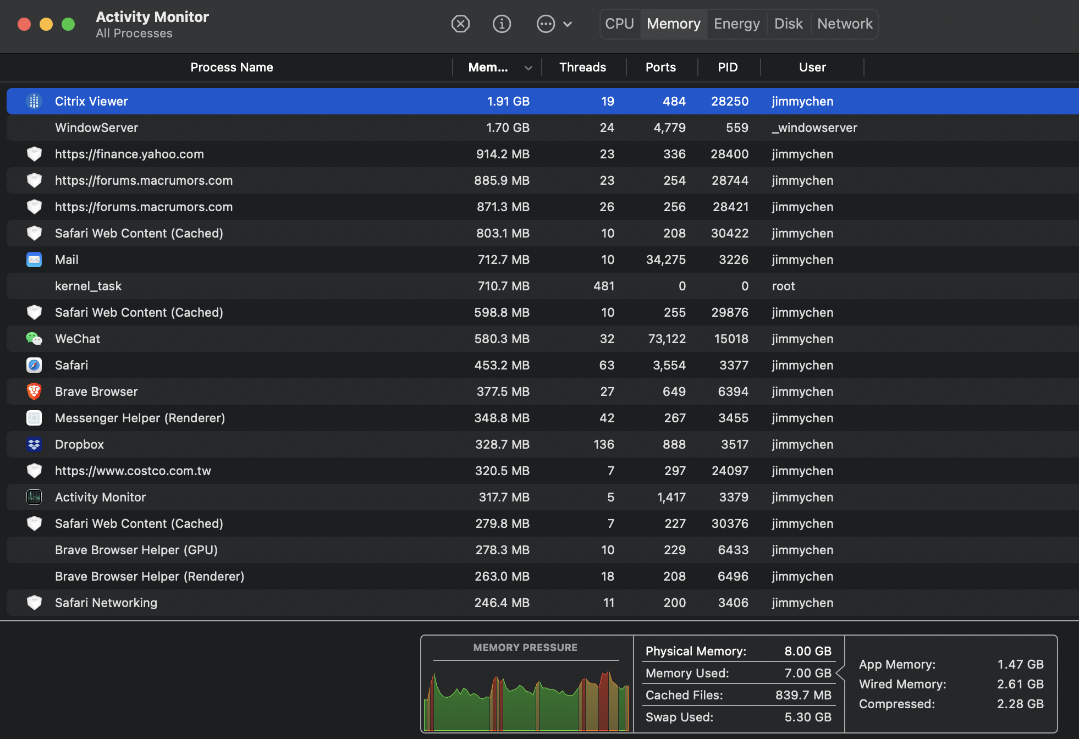1079x739 pixels.
Task: Sort by PID column header
Action: tap(727, 67)
